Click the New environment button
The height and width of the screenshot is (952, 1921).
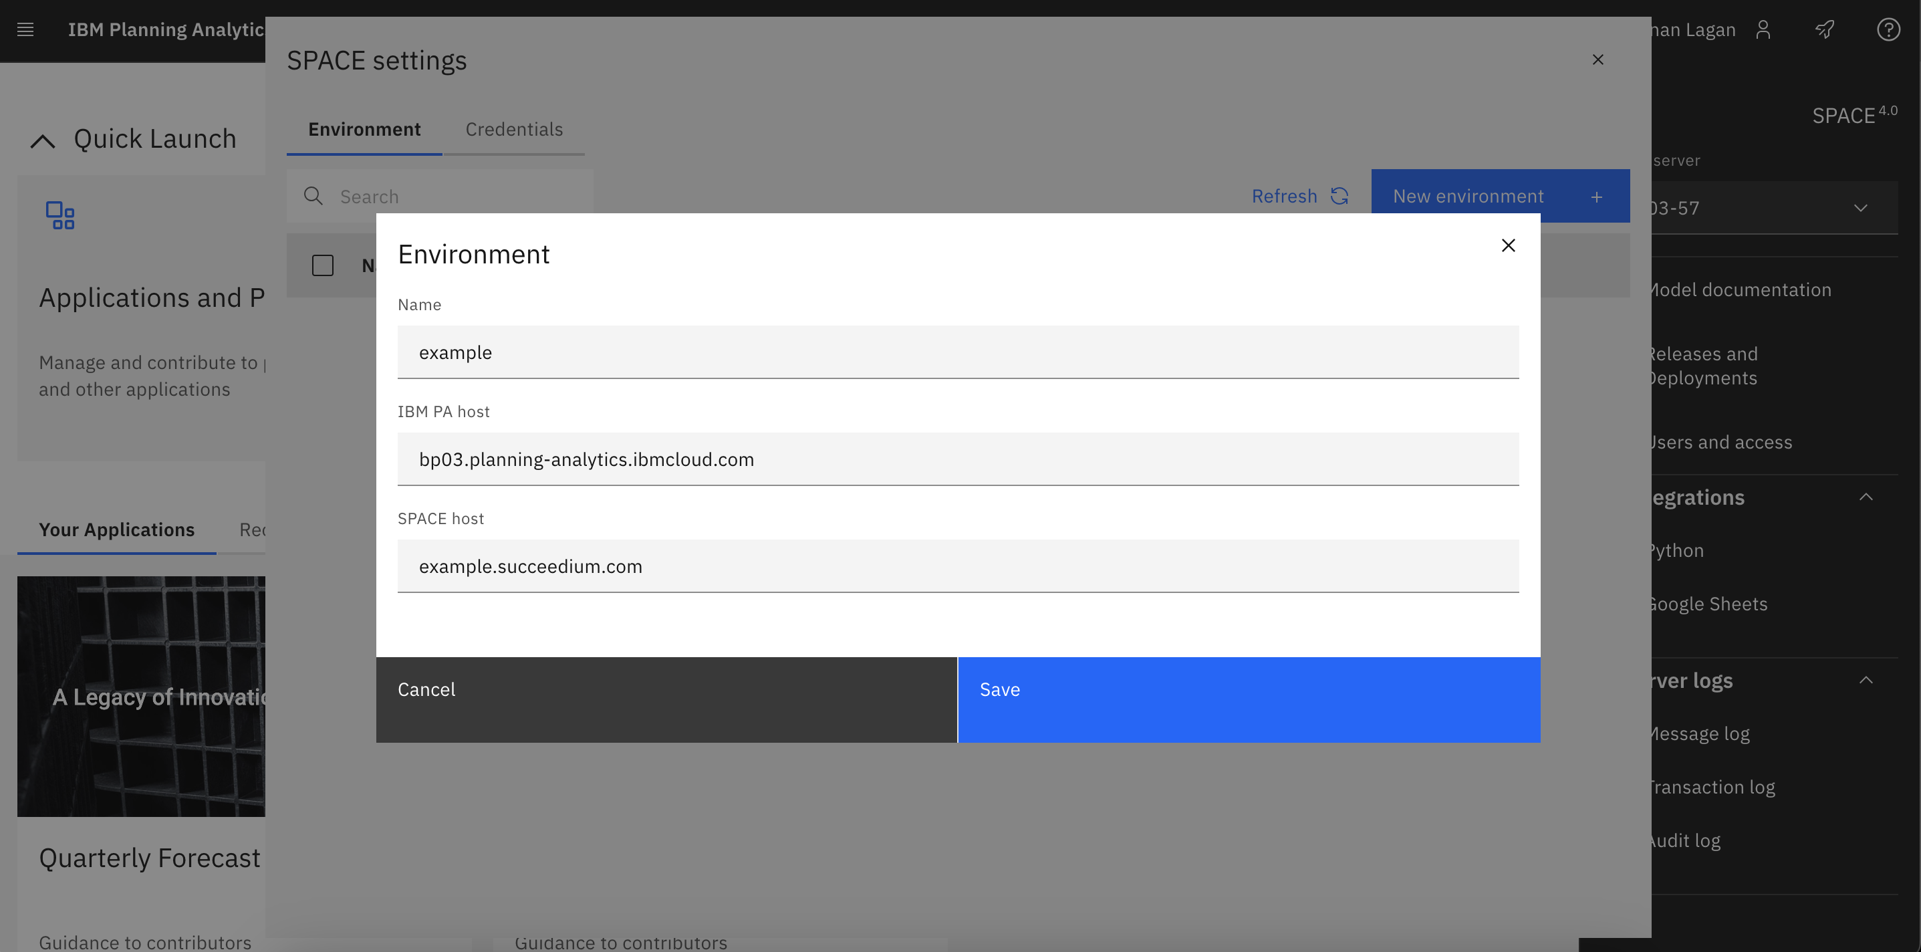1500,197
